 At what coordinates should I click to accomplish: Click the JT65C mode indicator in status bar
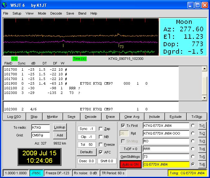point(36,173)
